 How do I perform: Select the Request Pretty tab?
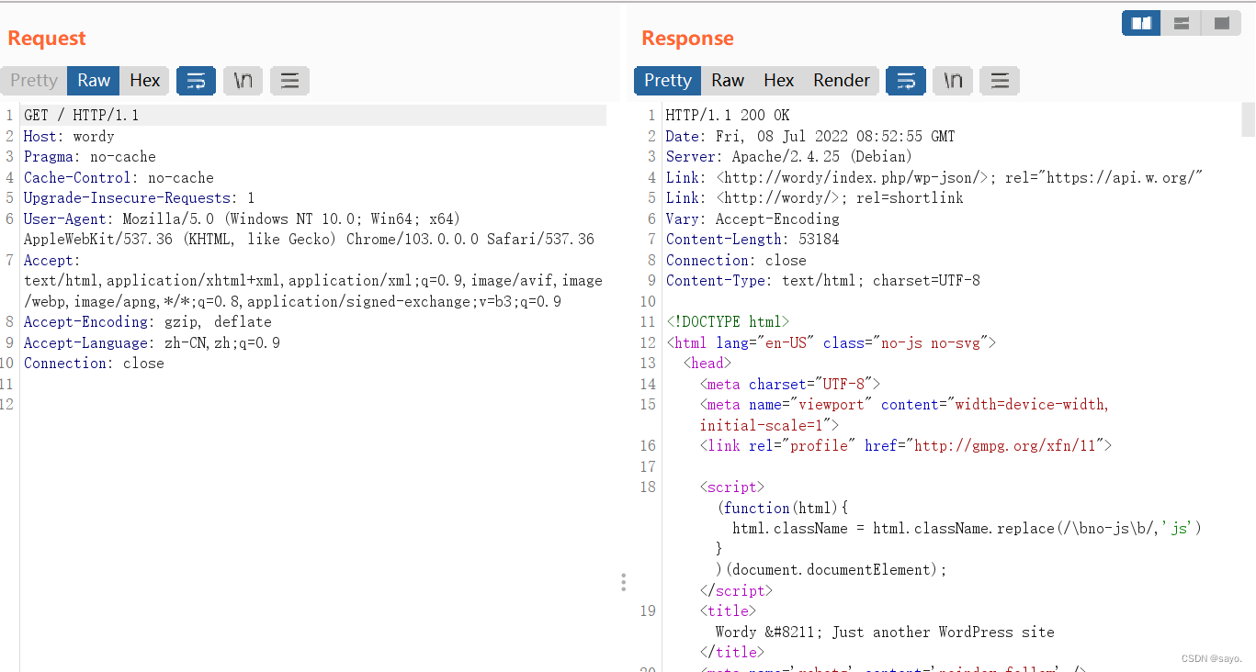coord(34,81)
